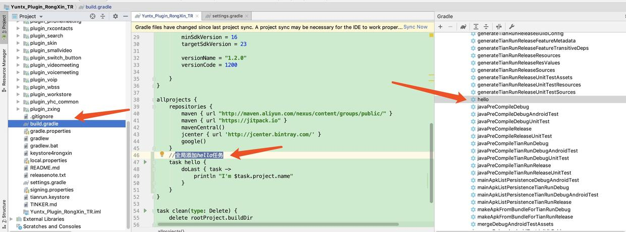Open Project panel settings gear
626x232 pixels.
pyautogui.click(x=115, y=16)
